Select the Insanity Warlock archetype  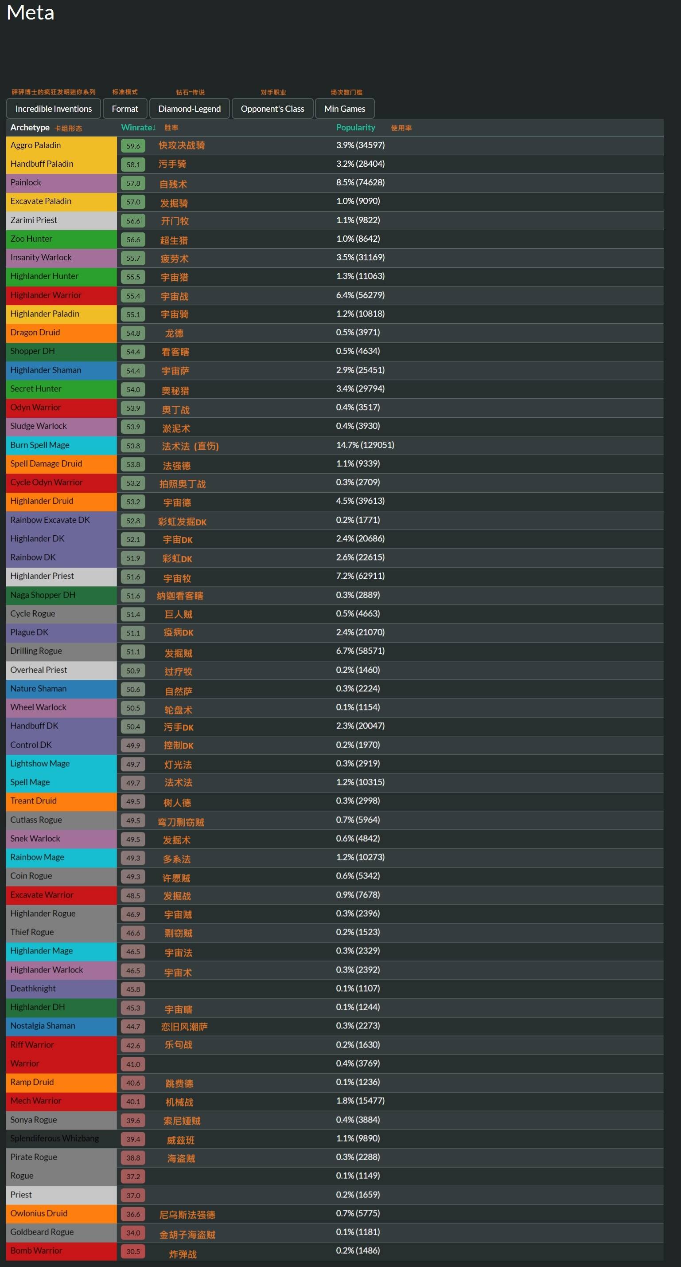[62, 258]
